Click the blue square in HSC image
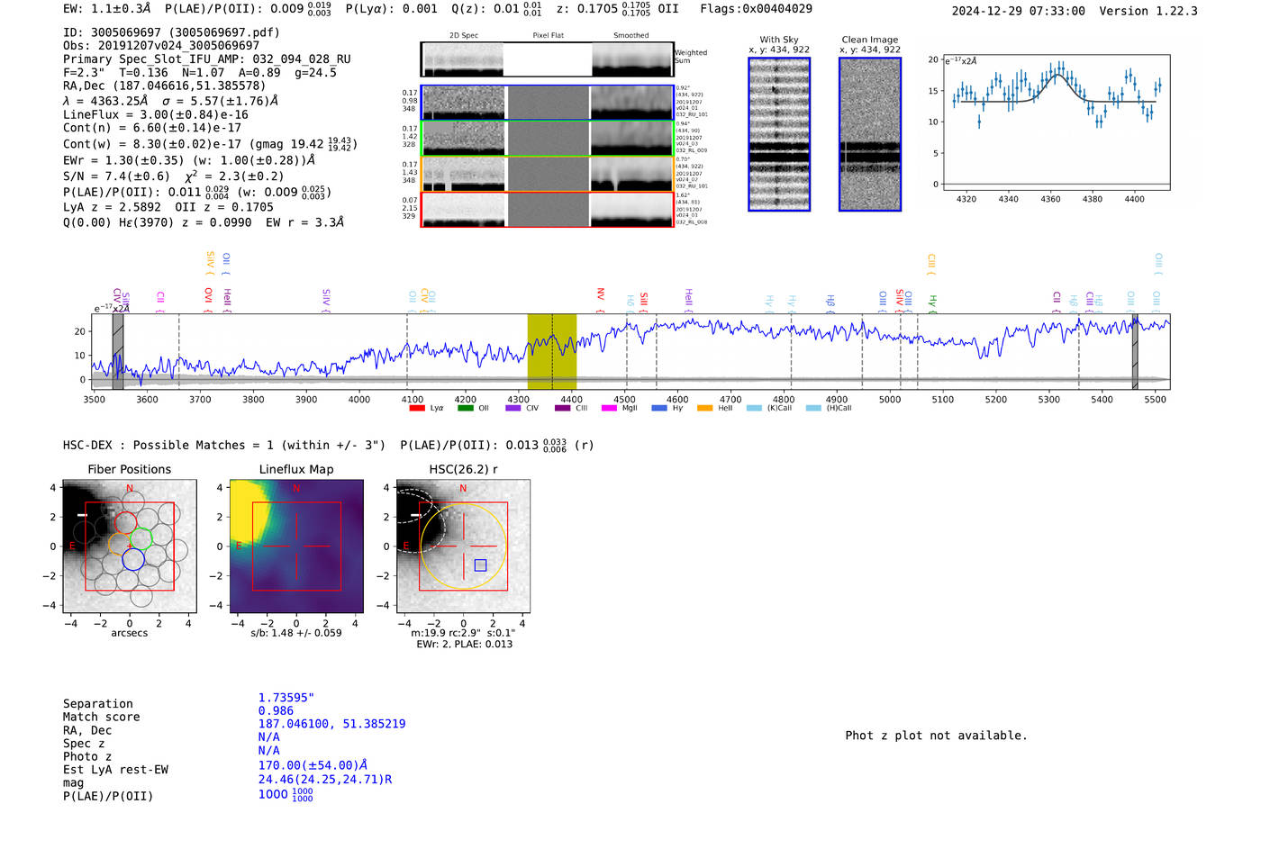 pos(480,565)
